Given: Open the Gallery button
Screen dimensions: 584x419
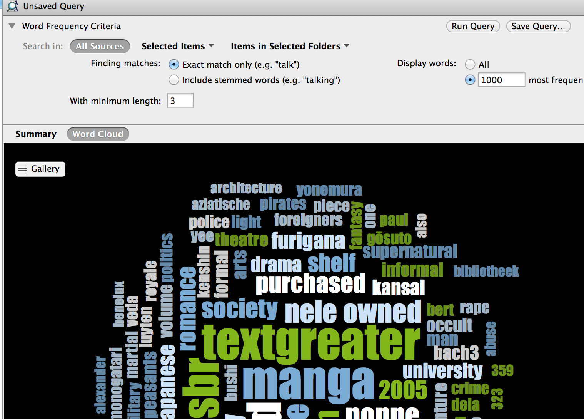Looking at the screenshot, I should pyautogui.click(x=40, y=169).
